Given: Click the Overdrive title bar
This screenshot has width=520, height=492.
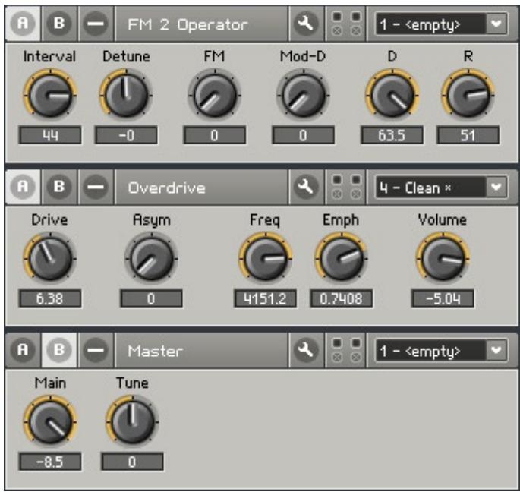Looking at the screenshot, I should click(201, 187).
